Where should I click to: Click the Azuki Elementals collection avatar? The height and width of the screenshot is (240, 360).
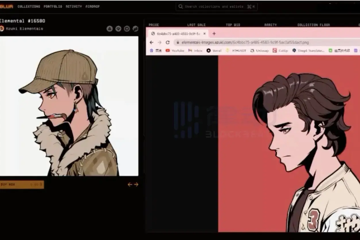pos(2,28)
